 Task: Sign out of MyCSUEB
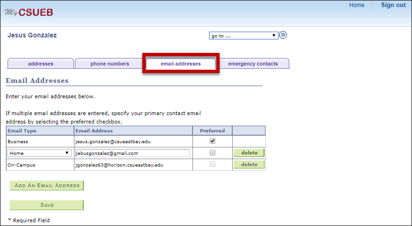pyautogui.click(x=393, y=5)
